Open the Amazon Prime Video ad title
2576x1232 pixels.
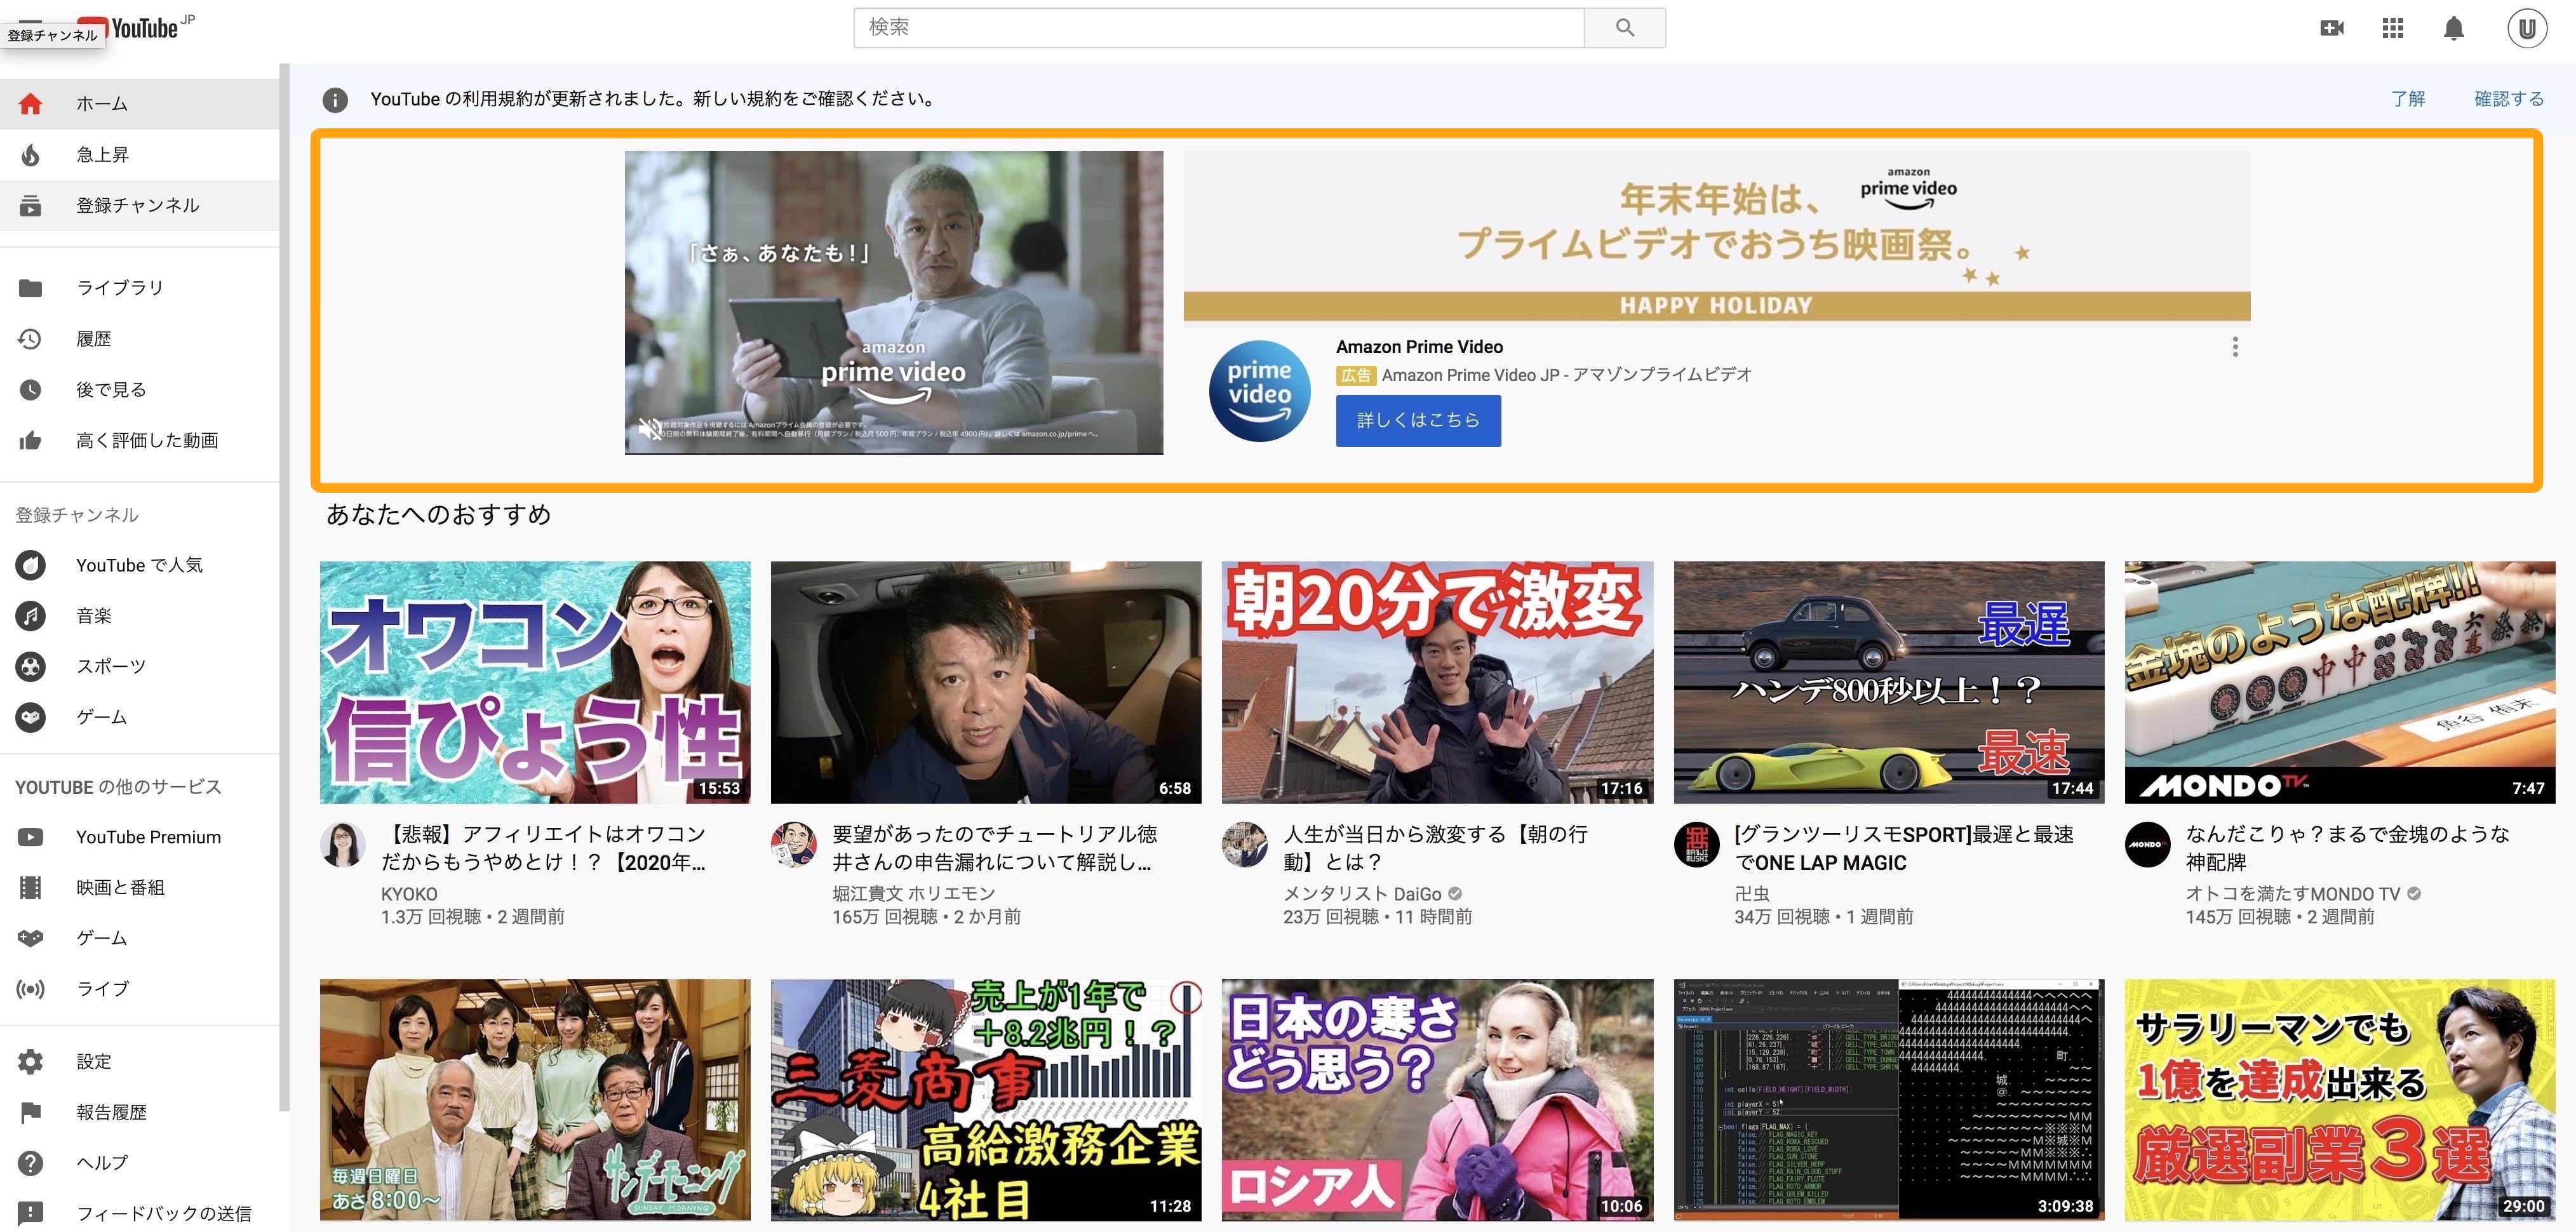pos(1419,347)
